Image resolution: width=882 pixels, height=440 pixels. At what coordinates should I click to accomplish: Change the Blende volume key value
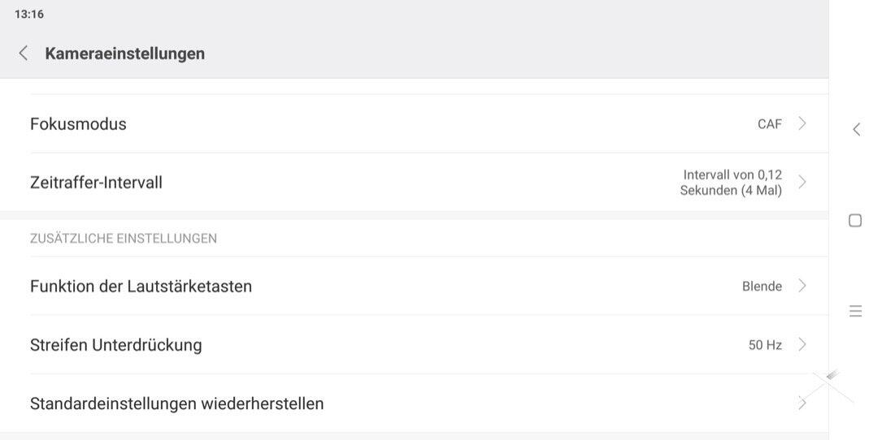pyautogui.click(x=762, y=287)
